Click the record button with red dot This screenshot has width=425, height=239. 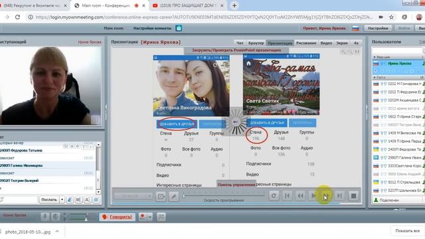(142, 216)
